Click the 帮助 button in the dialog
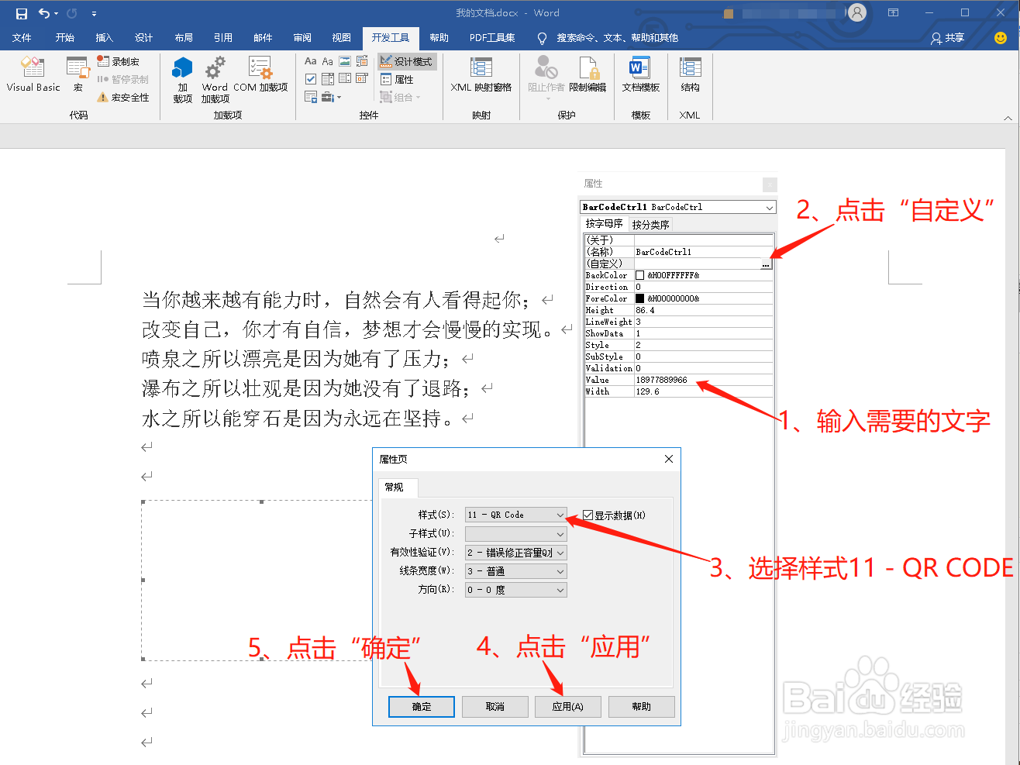 (x=642, y=707)
